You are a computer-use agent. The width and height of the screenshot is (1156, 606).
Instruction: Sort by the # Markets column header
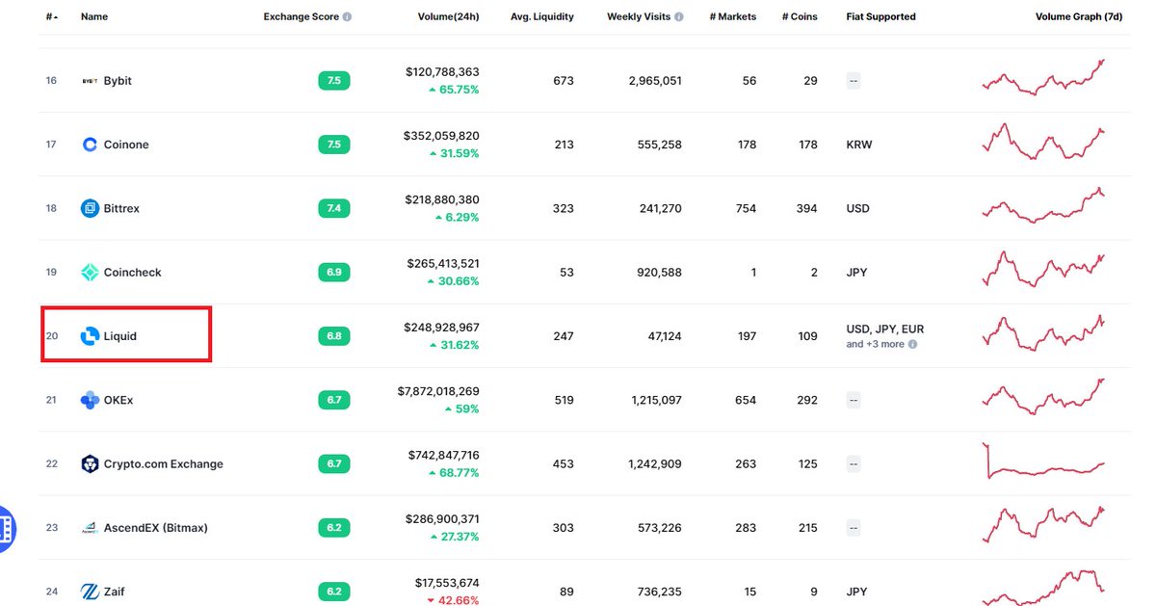733,16
